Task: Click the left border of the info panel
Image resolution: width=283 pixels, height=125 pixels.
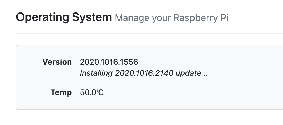Action: click(x=16, y=77)
